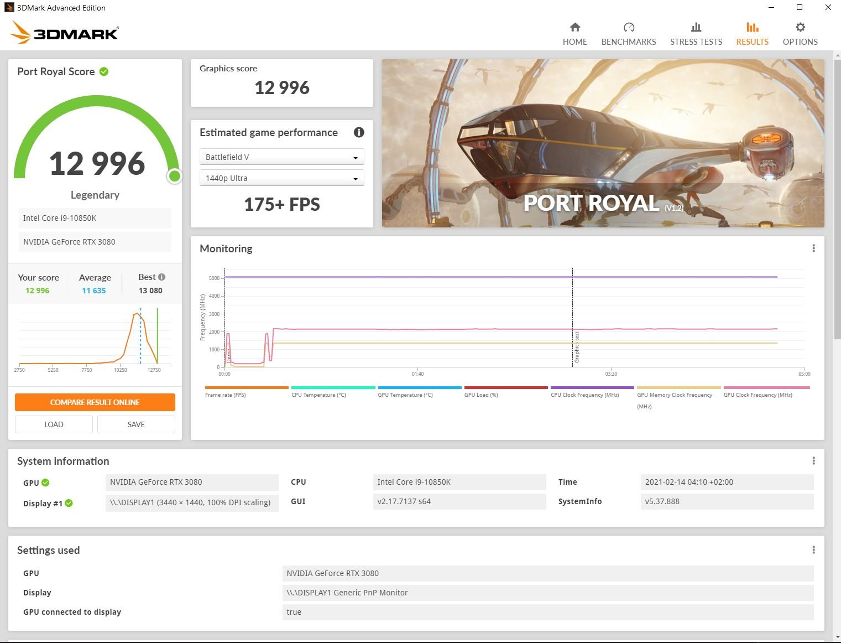Click the Port Royal benchmark banner image
Image resolution: width=841 pixels, height=643 pixels.
point(603,143)
